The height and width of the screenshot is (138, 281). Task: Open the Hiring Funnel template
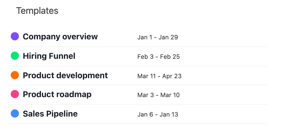coord(49,56)
